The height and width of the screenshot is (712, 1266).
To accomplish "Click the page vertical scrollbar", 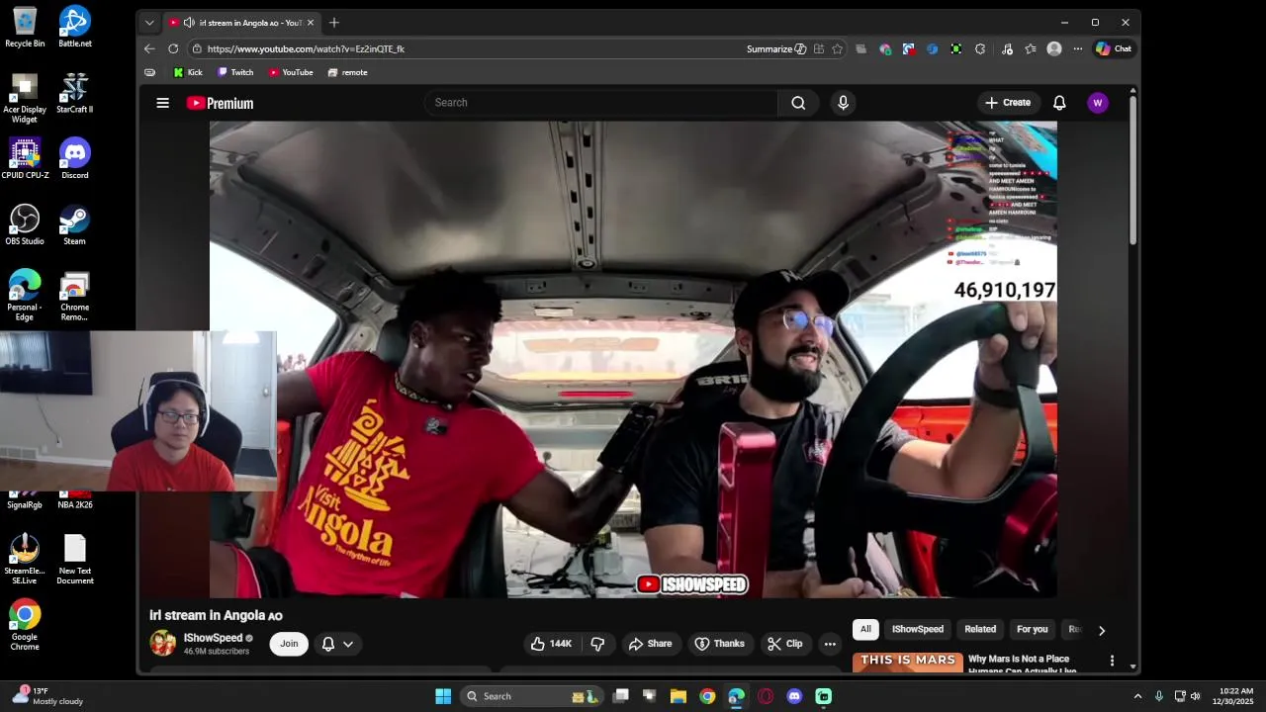I will 1133,168.
